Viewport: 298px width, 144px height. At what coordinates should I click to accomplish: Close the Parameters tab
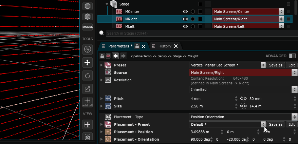144,46
